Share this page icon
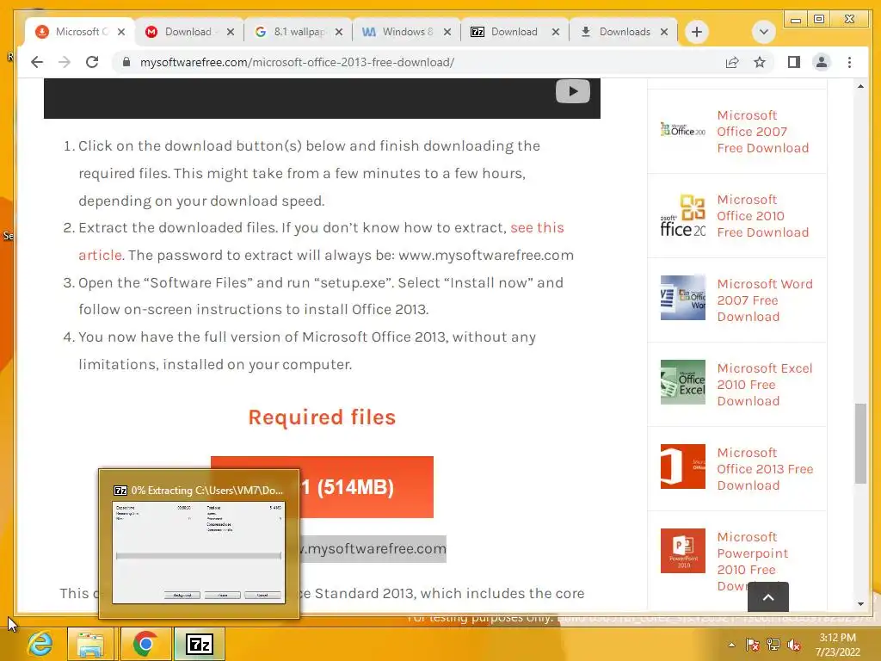 pyautogui.click(x=732, y=62)
